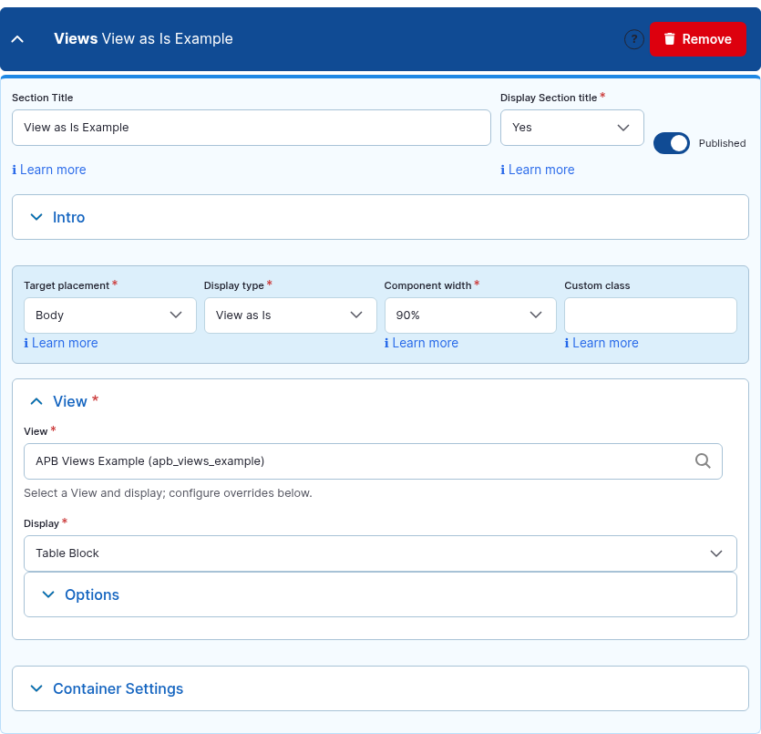The width and height of the screenshot is (761, 734).
Task: Open the help question mark icon
Action: [x=633, y=39]
